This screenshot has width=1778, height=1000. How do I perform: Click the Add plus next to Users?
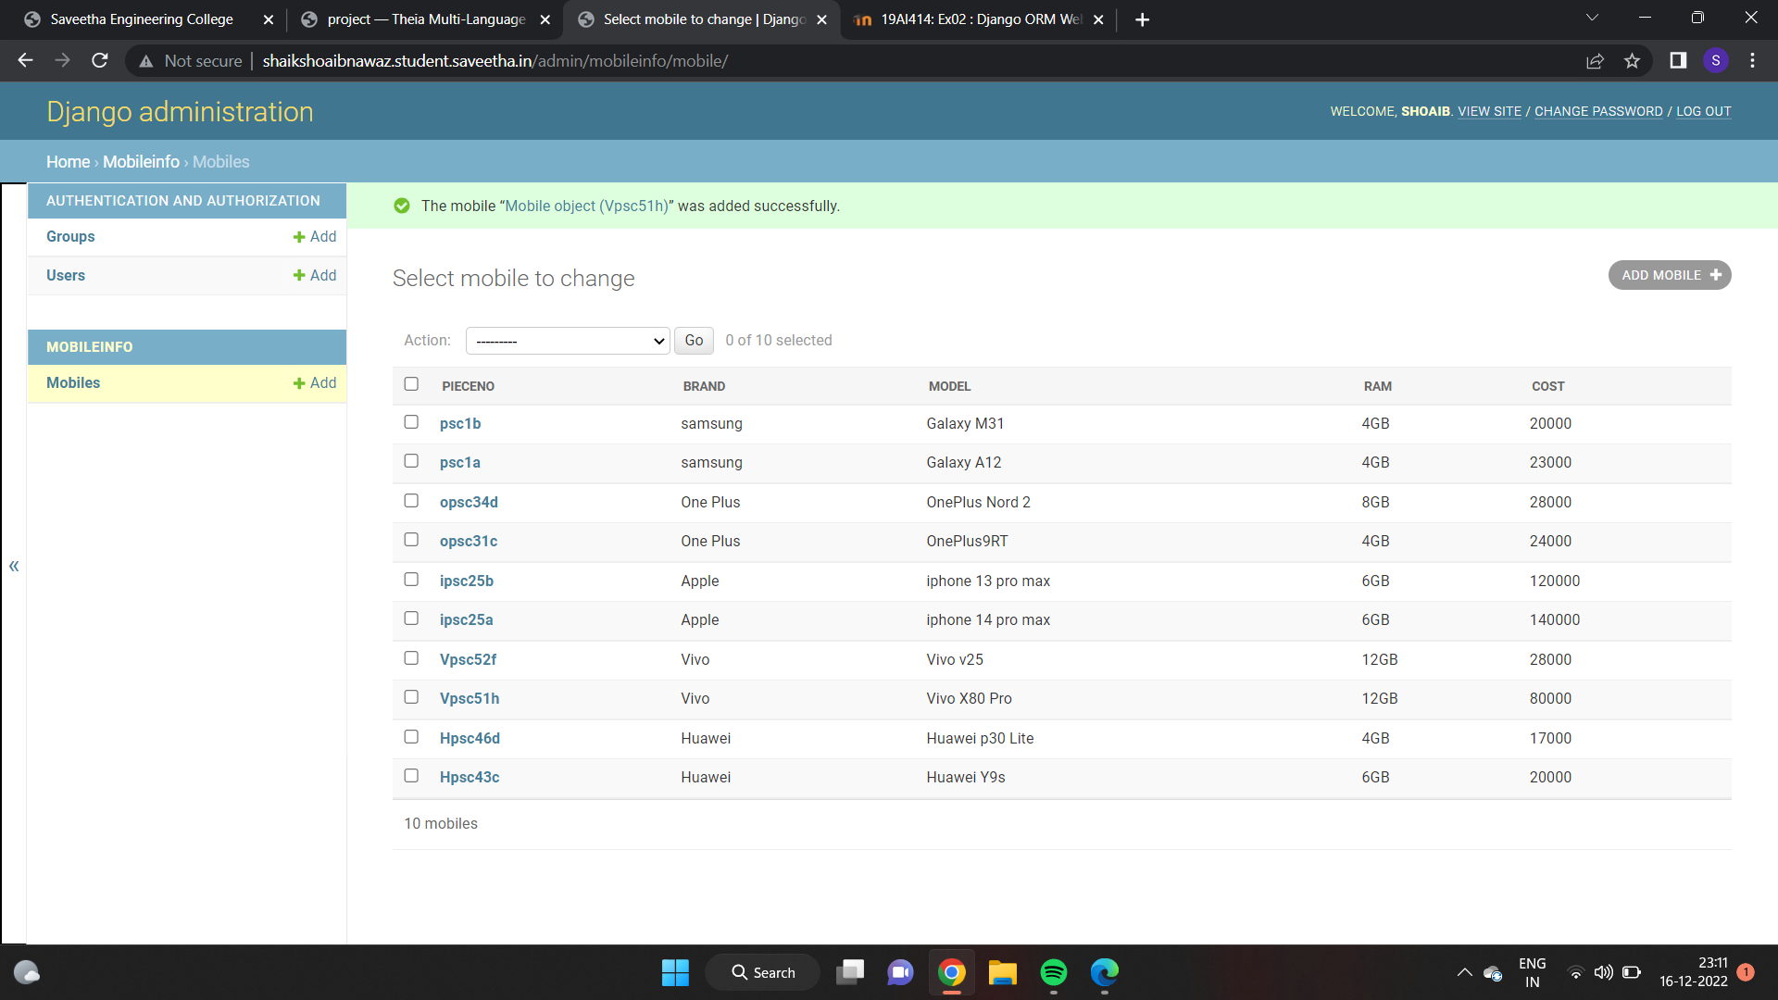point(315,275)
